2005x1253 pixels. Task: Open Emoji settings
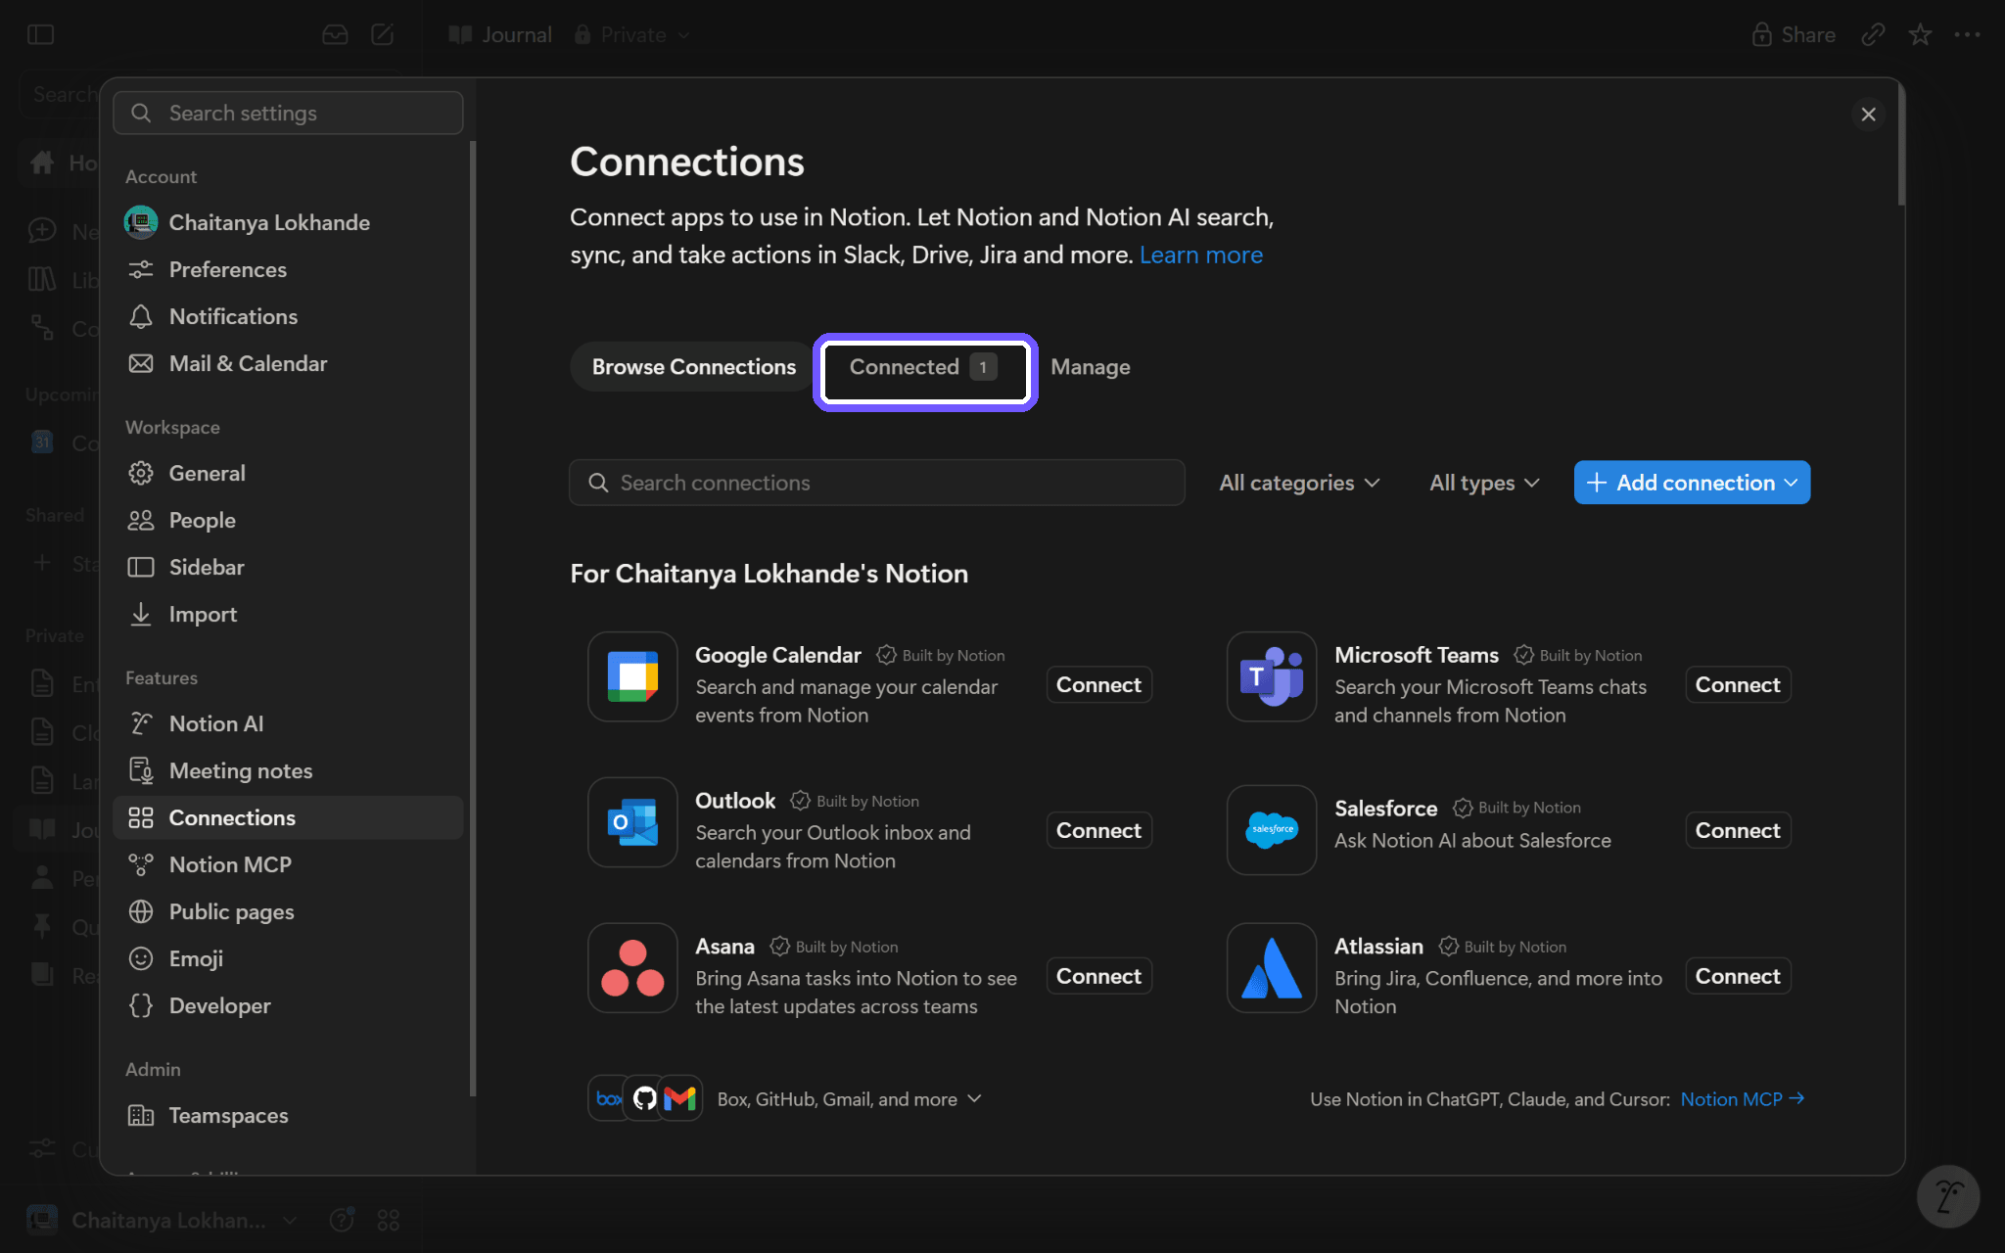click(288, 958)
